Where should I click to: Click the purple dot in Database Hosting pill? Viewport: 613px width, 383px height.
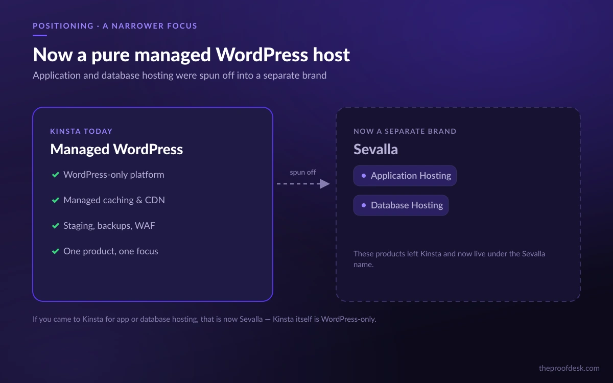[x=364, y=205]
